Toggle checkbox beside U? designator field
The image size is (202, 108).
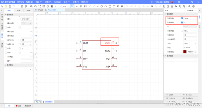click(x=20, y=48)
